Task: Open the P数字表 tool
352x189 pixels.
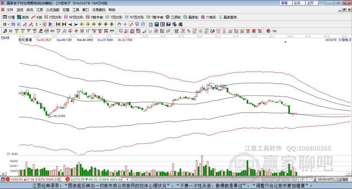Action: [95, 17]
